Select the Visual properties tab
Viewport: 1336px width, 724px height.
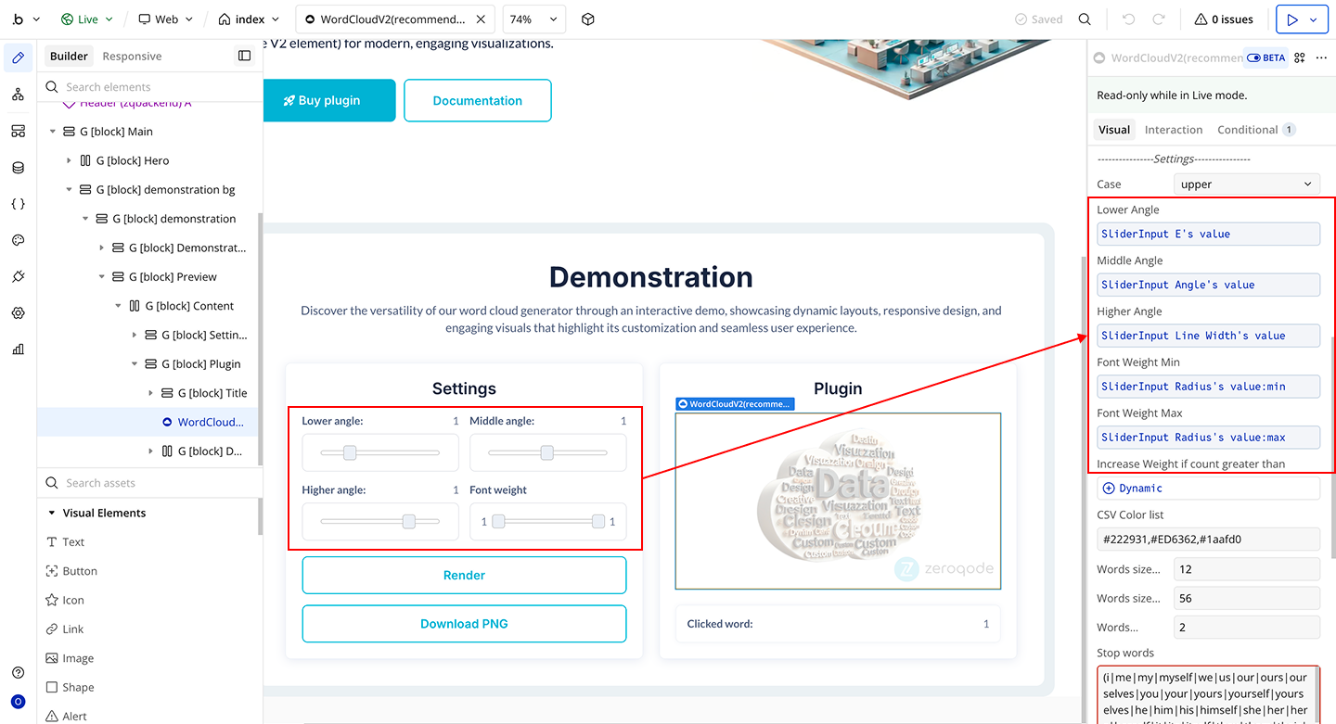tap(1114, 130)
